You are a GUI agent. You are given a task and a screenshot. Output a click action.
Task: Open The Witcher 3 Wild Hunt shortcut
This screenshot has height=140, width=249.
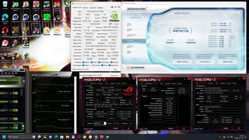tap(5, 58)
